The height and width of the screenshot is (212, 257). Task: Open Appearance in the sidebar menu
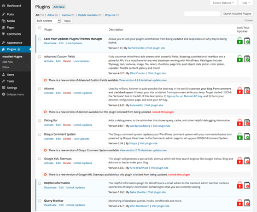[14, 43]
